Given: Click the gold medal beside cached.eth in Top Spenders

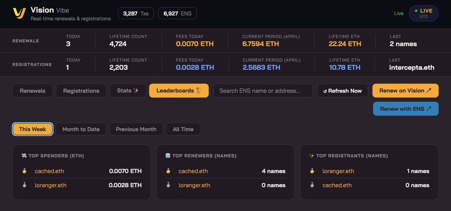Looking at the screenshot, I should pyautogui.click(x=24, y=171).
